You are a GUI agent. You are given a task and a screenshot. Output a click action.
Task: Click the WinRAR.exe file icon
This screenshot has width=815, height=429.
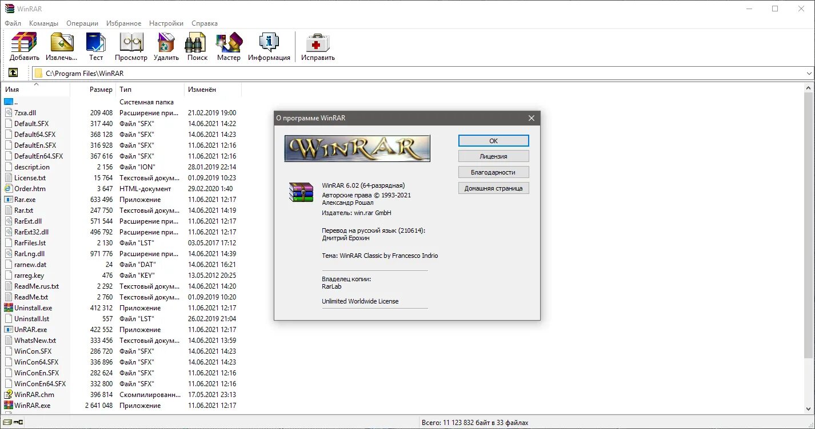coord(9,406)
